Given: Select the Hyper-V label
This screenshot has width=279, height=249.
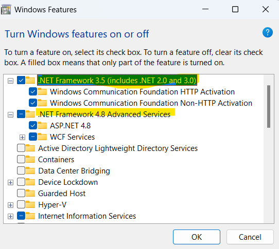Looking at the screenshot, I should (x=53, y=205).
